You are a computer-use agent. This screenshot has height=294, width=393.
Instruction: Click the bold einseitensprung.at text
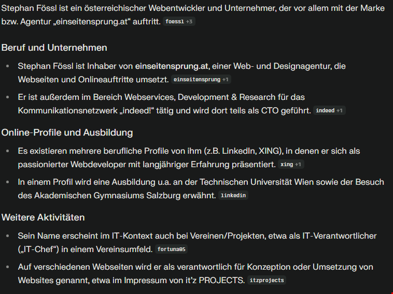tap(172, 66)
